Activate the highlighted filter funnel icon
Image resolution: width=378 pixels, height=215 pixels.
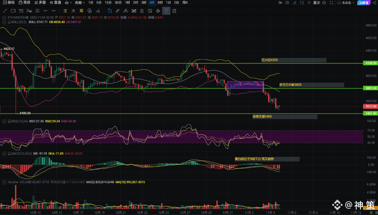[166, 11]
